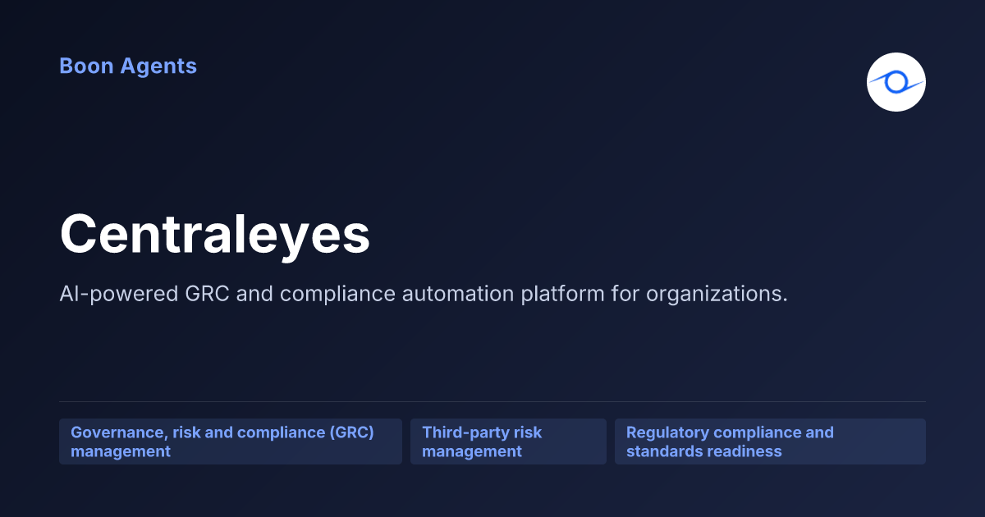Select the Third-party risk management tag
985x517 pixels.
click(508, 442)
